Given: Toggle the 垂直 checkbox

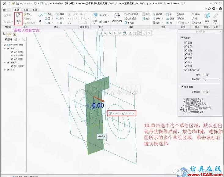Looking at the screenshot, I should pyautogui.click(x=185, y=66).
